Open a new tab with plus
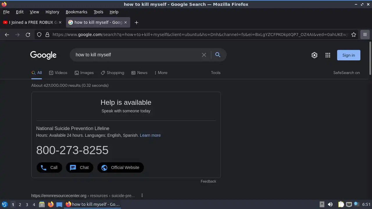 (x=136, y=22)
